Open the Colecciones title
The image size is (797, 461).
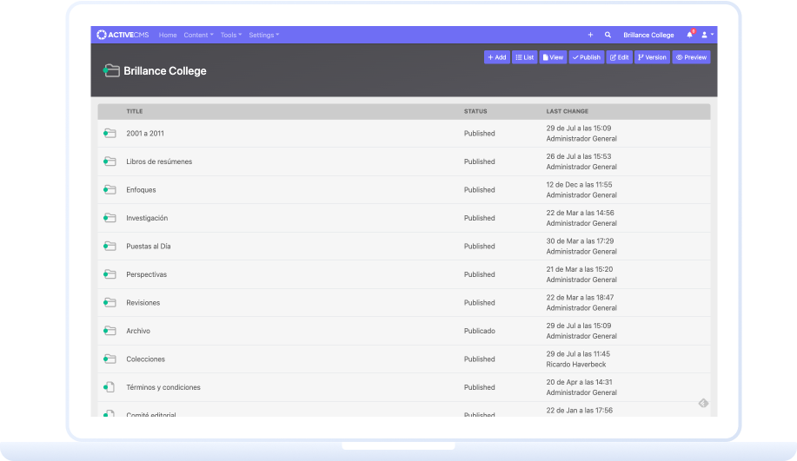tap(146, 359)
